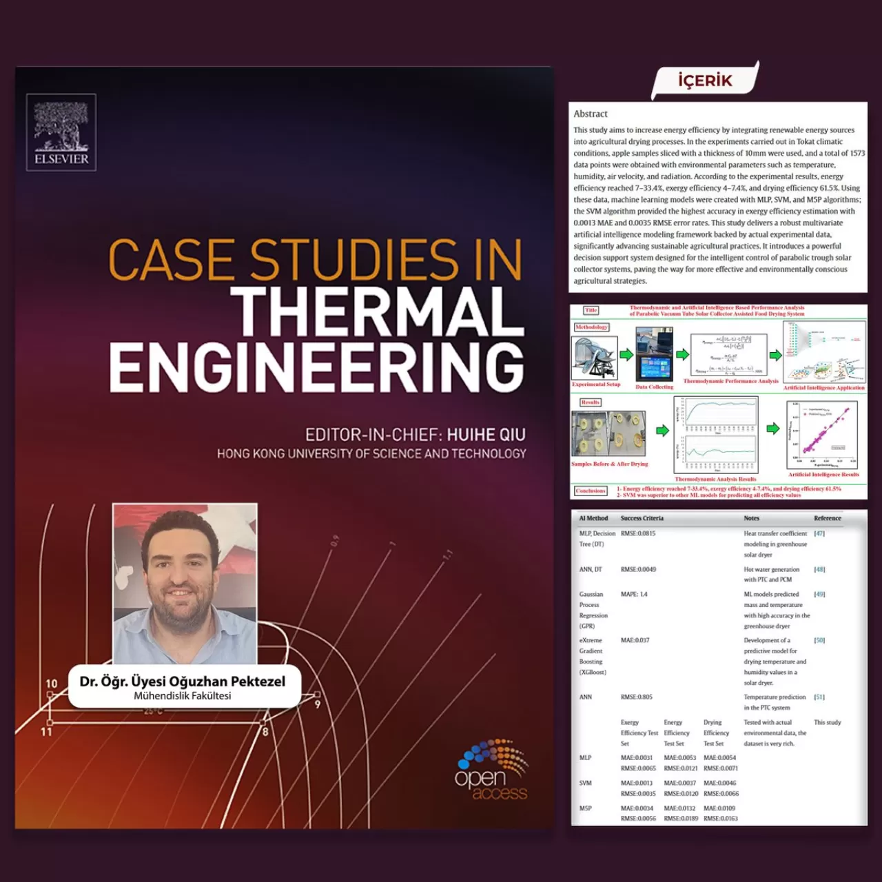
Task: Click the Abstract heading
Action: pyautogui.click(x=591, y=114)
